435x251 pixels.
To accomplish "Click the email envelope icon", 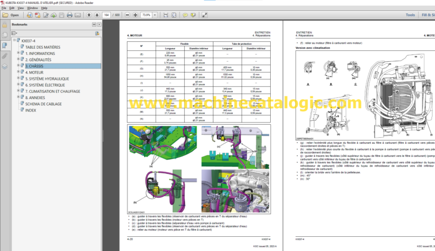I will (78, 15).
